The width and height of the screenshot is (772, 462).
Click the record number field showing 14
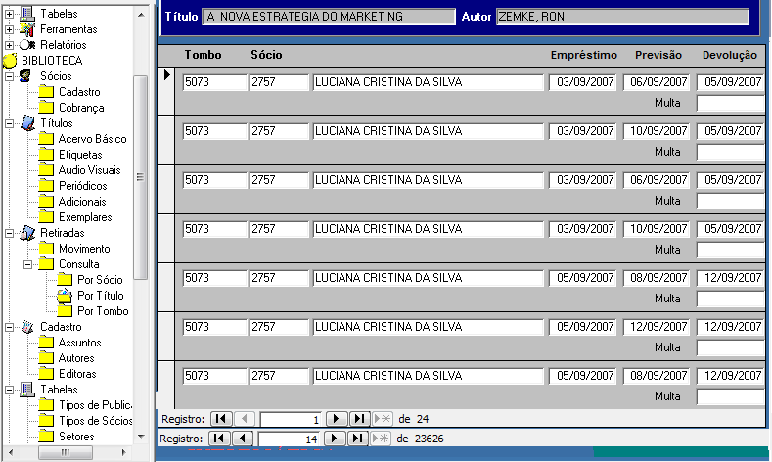point(289,439)
